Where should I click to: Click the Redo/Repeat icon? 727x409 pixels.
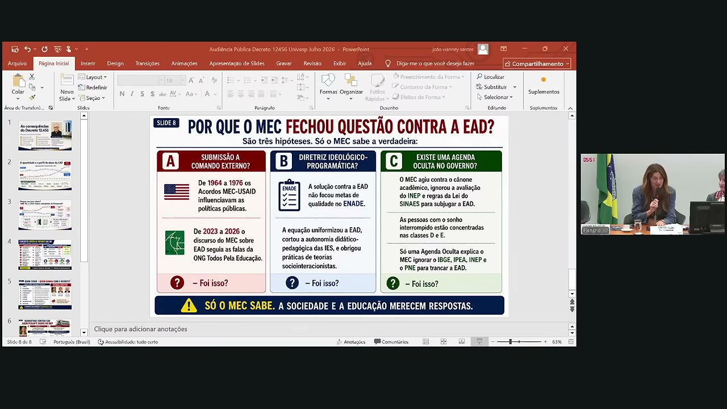[x=44, y=49]
